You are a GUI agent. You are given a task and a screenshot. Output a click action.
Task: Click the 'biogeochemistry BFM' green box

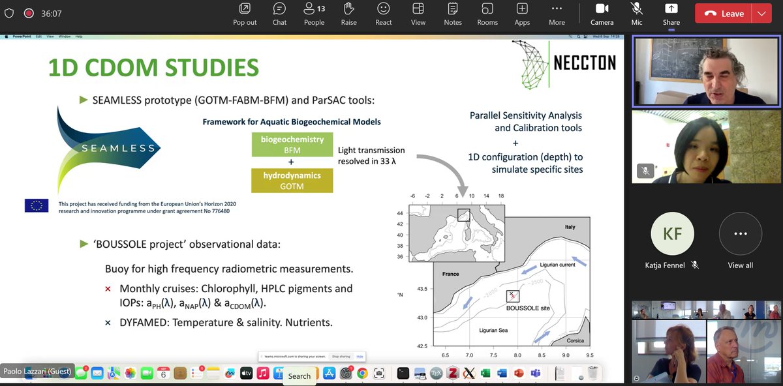[292, 145]
